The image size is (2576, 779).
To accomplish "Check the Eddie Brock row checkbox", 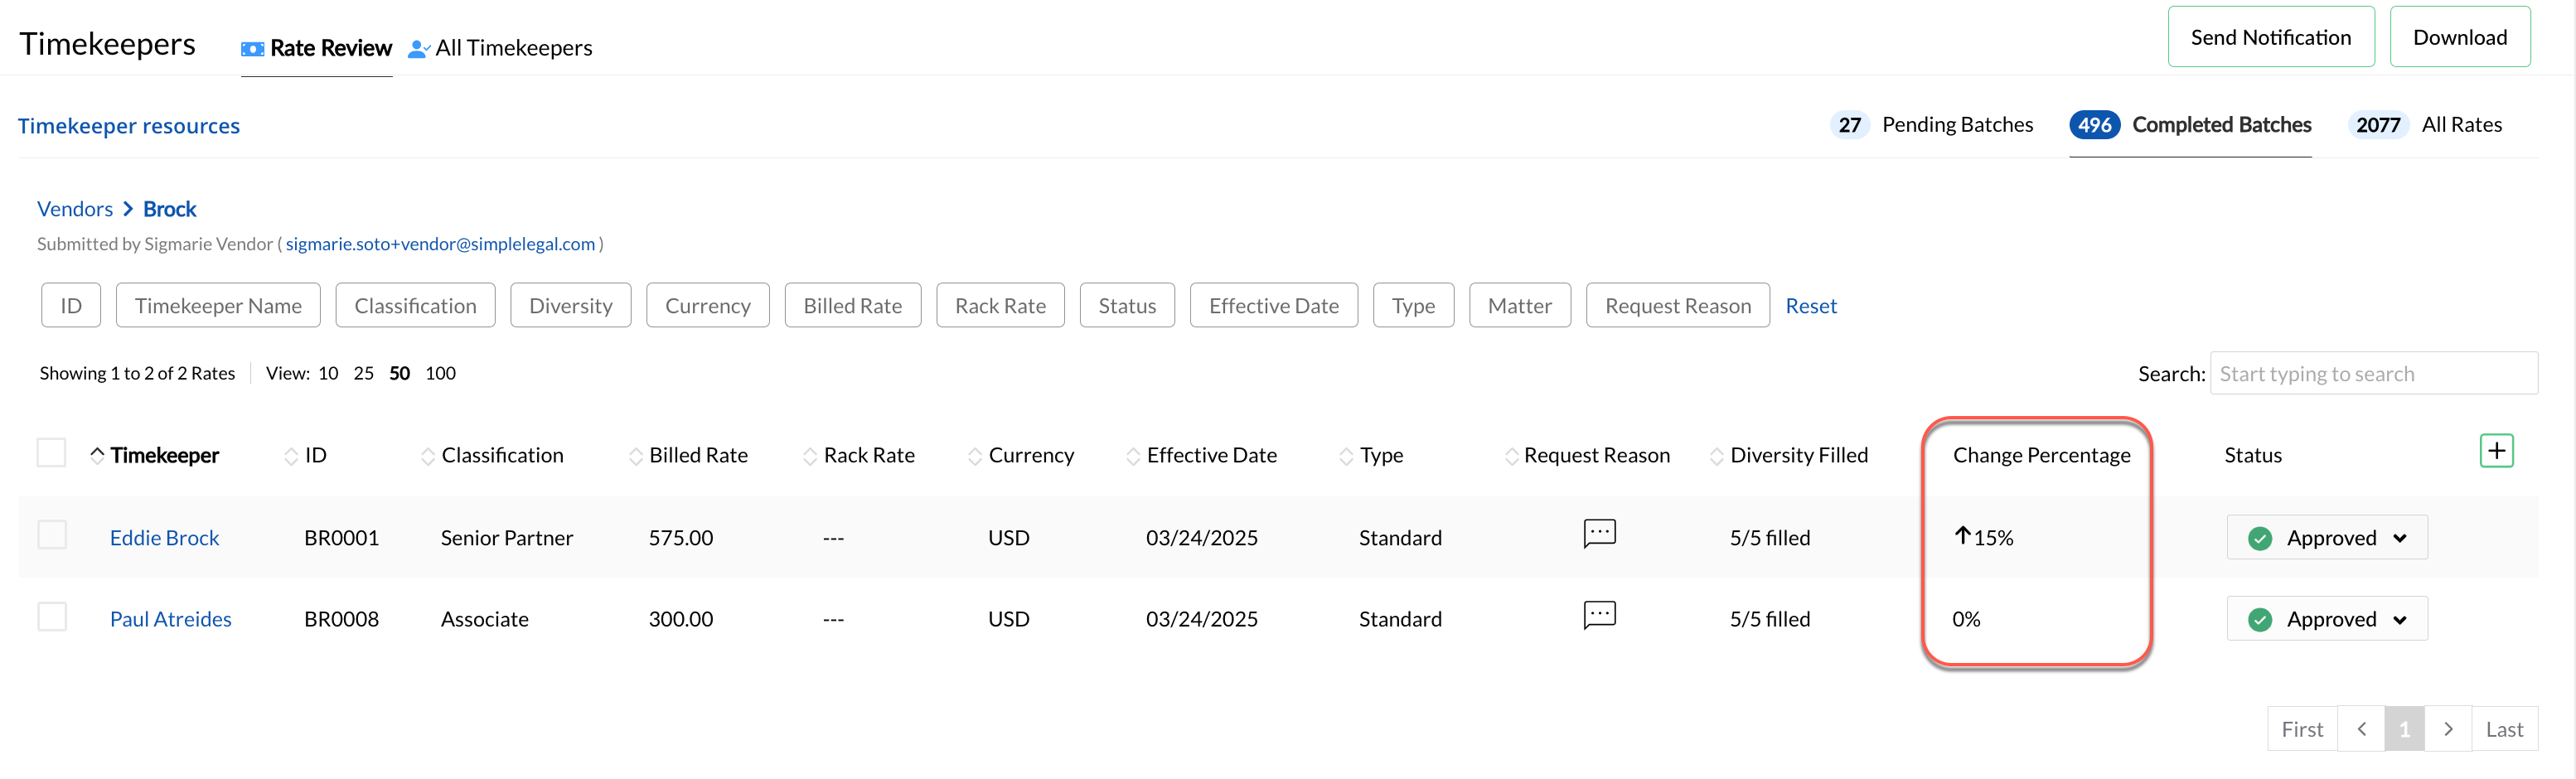I will [52, 535].
